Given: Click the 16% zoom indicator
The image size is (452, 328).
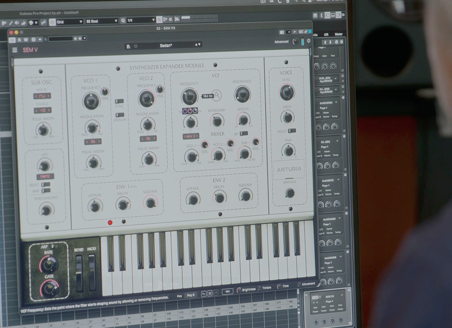Looking at the screenshot, I should [228, 292].
